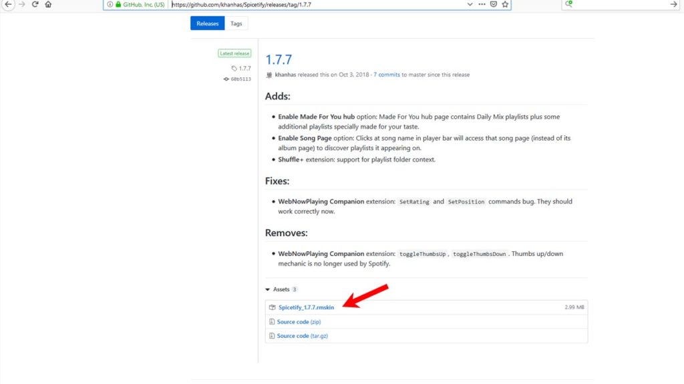Open khanhas user profile link
684x384 pixels.
click(x=285, y=75)
